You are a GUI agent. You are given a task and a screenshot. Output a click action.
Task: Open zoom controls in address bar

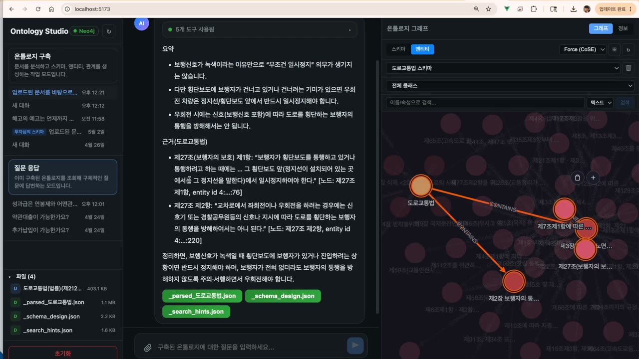click(477, 9)
